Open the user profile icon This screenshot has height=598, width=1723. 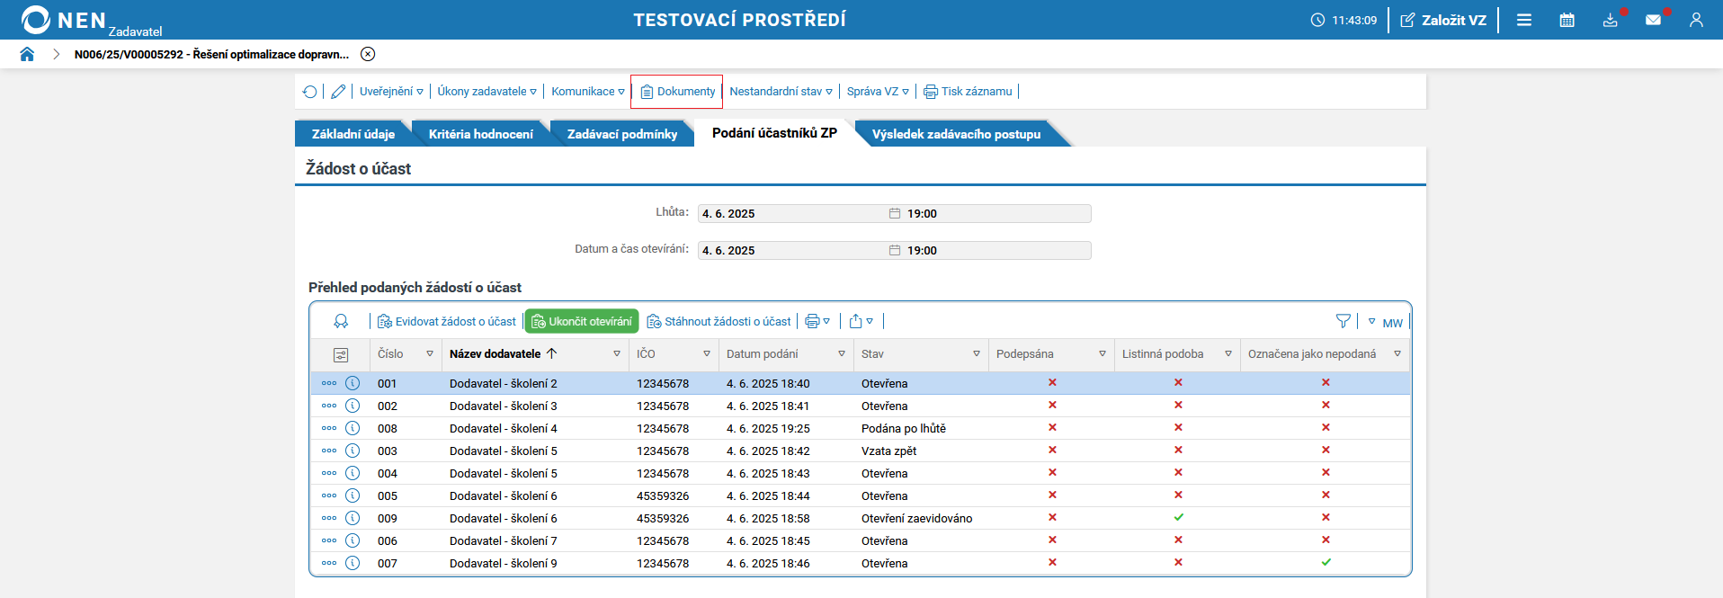(1696, 20)
